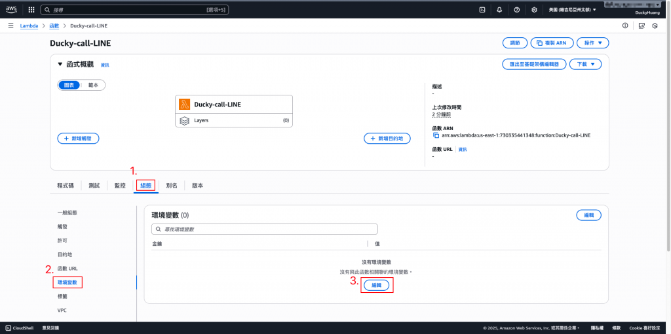Click the Ducky-call-LINE function box
Image resolution: width=671 pixels, height=334 pixels.
(x=234, y=111)
